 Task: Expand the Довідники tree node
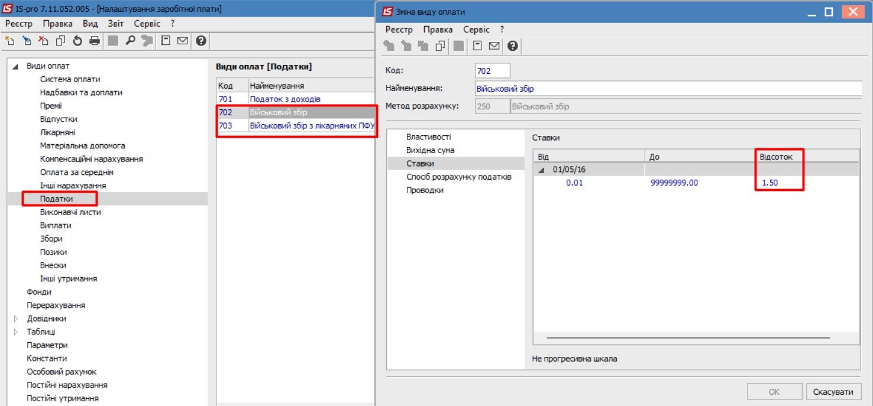[x=16, y=319]
